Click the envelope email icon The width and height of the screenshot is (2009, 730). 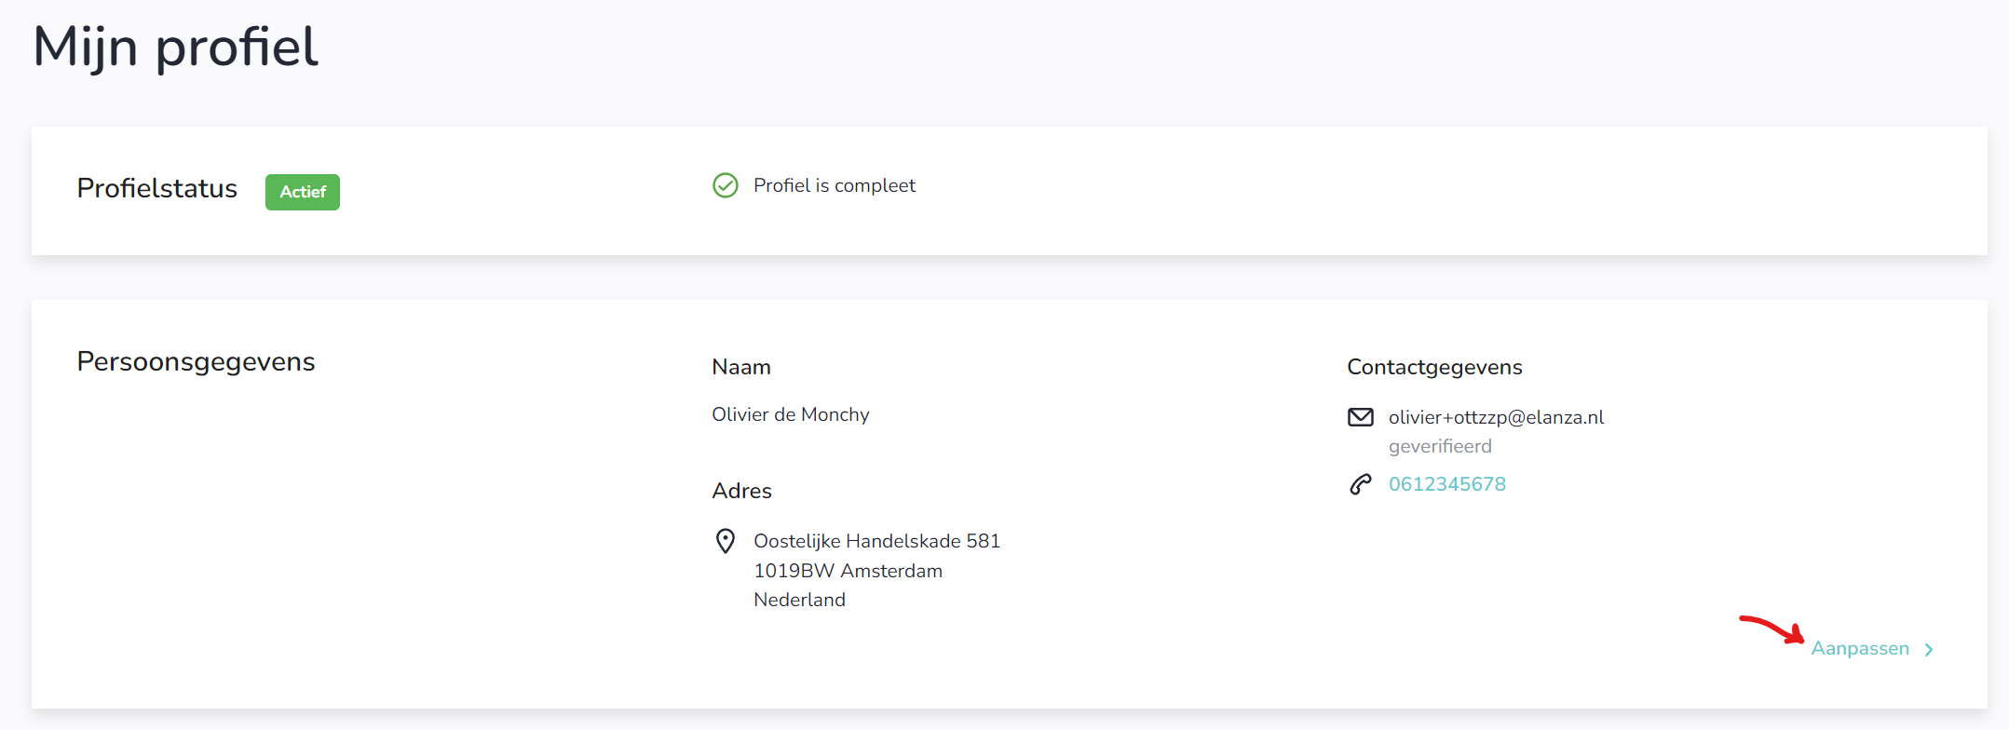1361,417
